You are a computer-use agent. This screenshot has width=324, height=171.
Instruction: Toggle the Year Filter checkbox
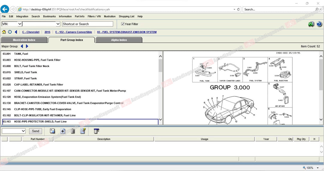click(x=123, y=24)
